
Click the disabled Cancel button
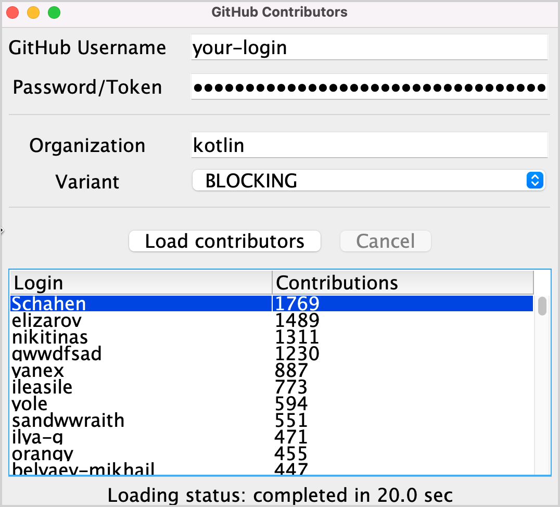pyautogui.click(x=385, y=241)
